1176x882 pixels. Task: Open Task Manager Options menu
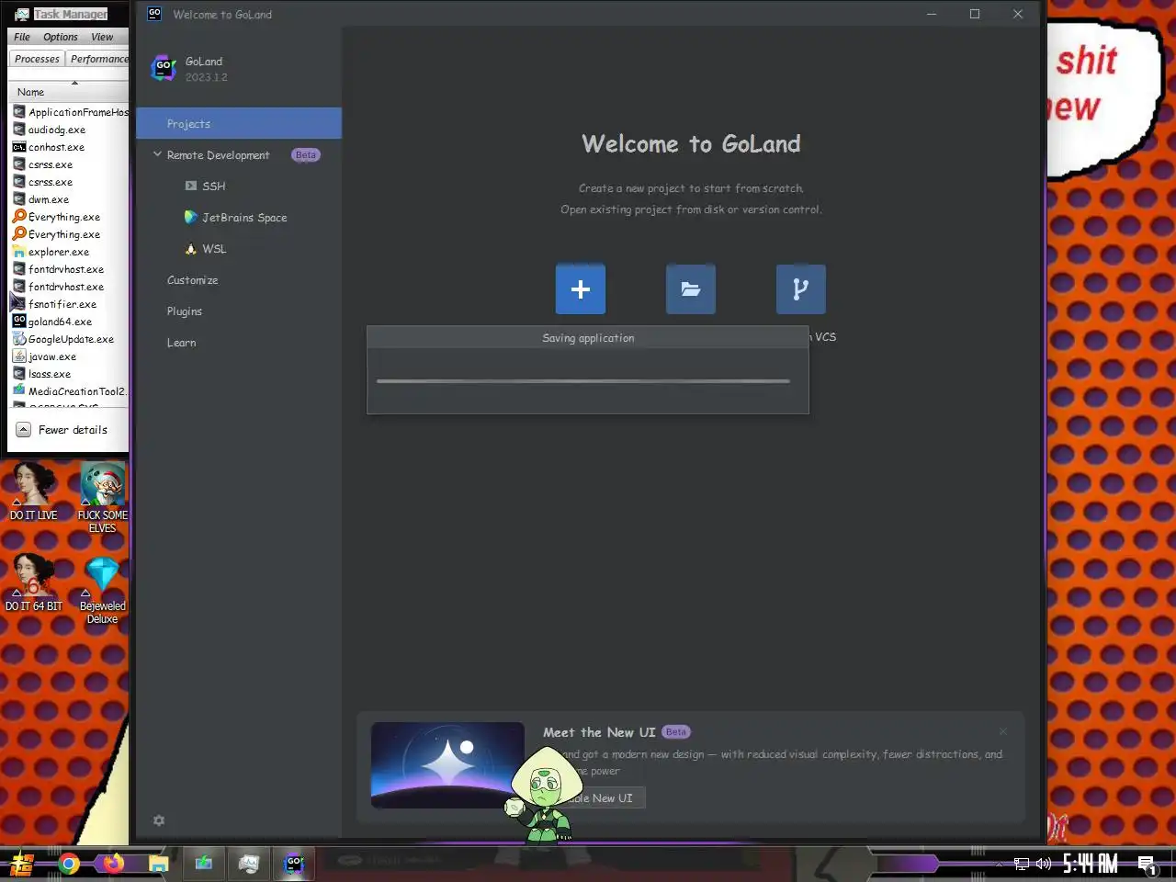coord(61,37)
